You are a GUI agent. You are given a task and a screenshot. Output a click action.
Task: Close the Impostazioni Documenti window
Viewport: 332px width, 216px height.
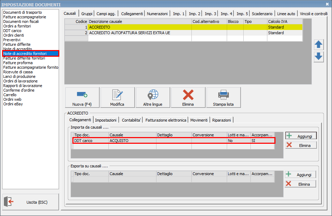pyautogui.click(x=327, y=4)
